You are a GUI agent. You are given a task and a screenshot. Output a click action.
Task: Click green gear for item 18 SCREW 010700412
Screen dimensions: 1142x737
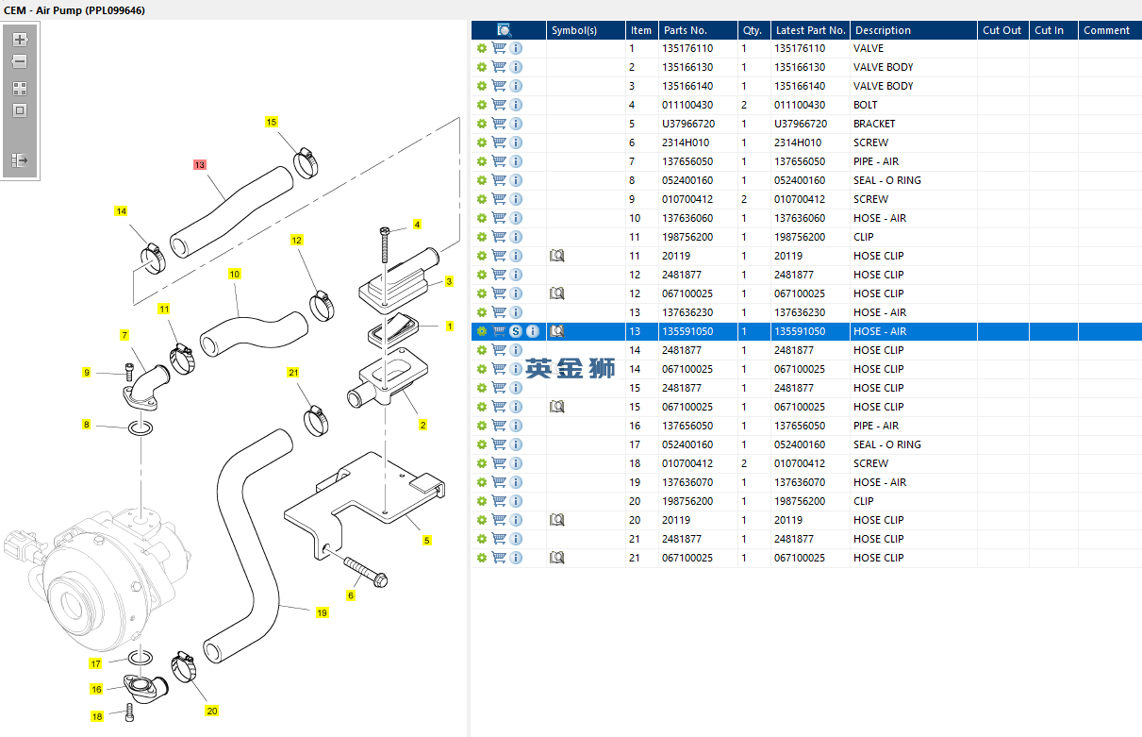(482, 463)
